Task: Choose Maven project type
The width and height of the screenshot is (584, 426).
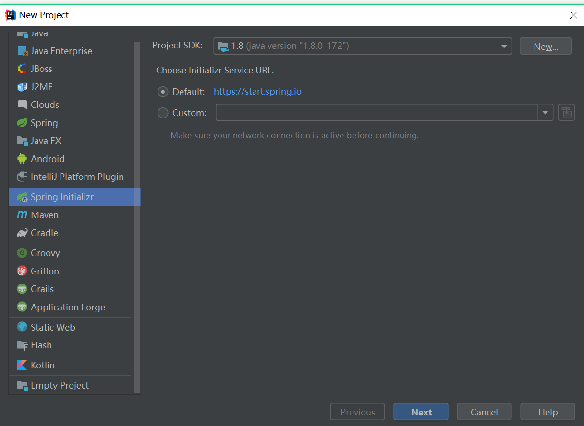Action: (x=70, y=215)
